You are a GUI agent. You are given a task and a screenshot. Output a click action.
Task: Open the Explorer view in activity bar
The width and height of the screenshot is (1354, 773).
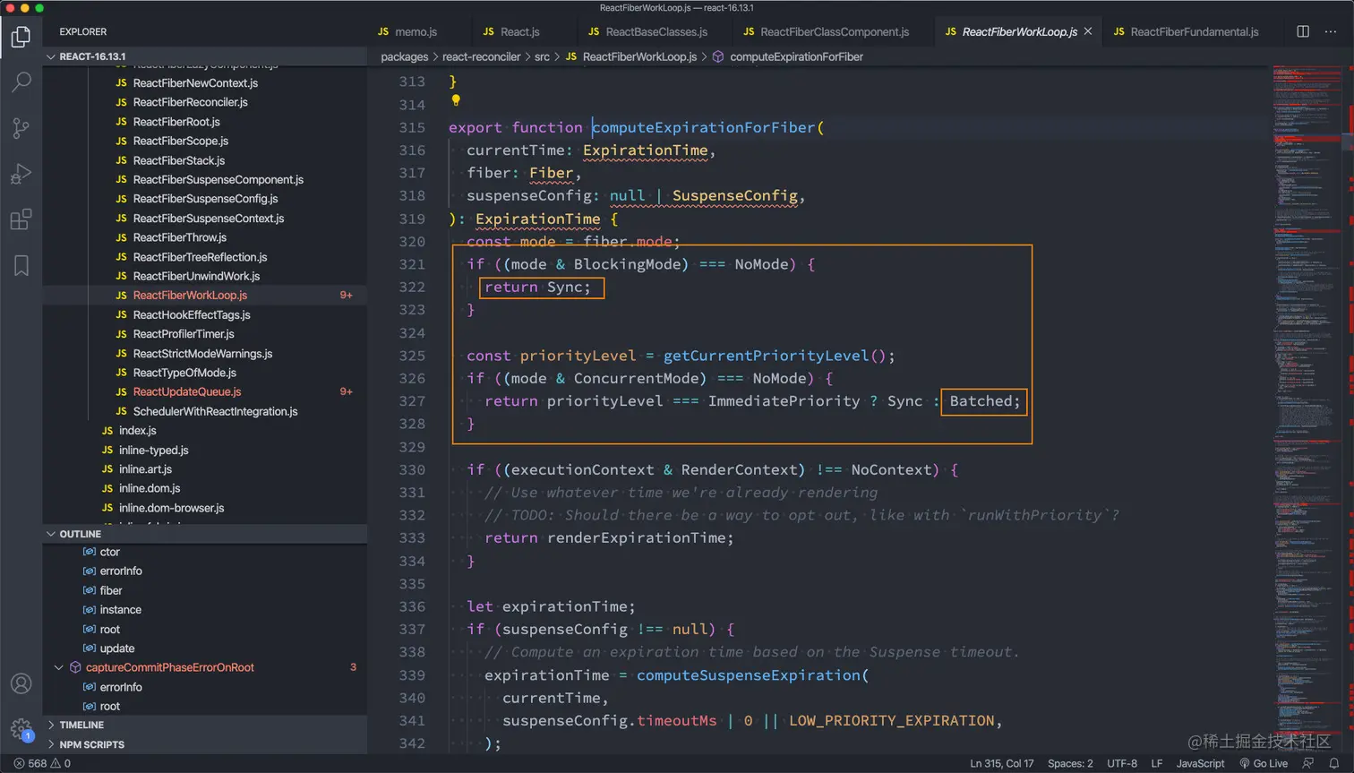click(21, 37)
